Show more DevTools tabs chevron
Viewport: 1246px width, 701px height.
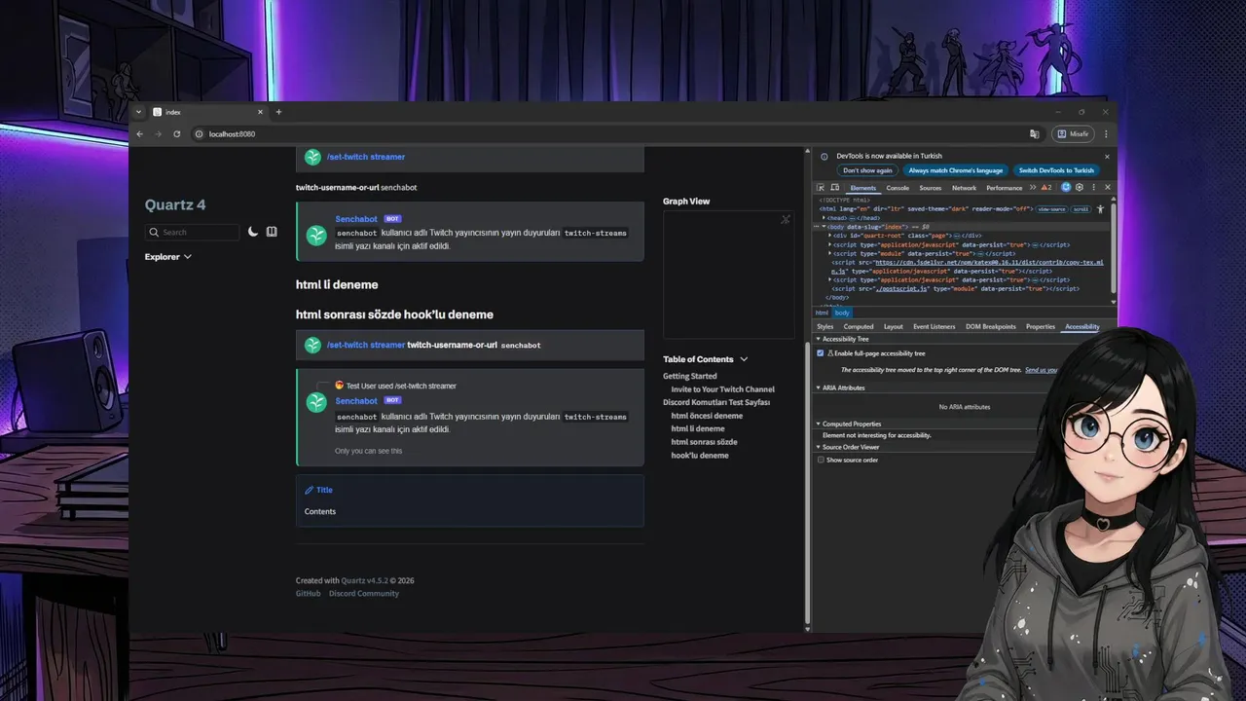coord(1033,188)
